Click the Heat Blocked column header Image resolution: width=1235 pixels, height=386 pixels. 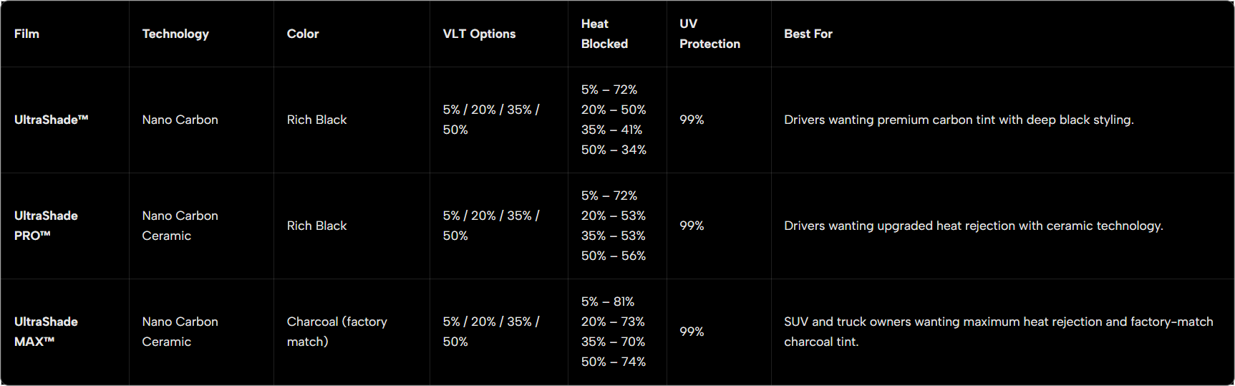coord(604,34)
